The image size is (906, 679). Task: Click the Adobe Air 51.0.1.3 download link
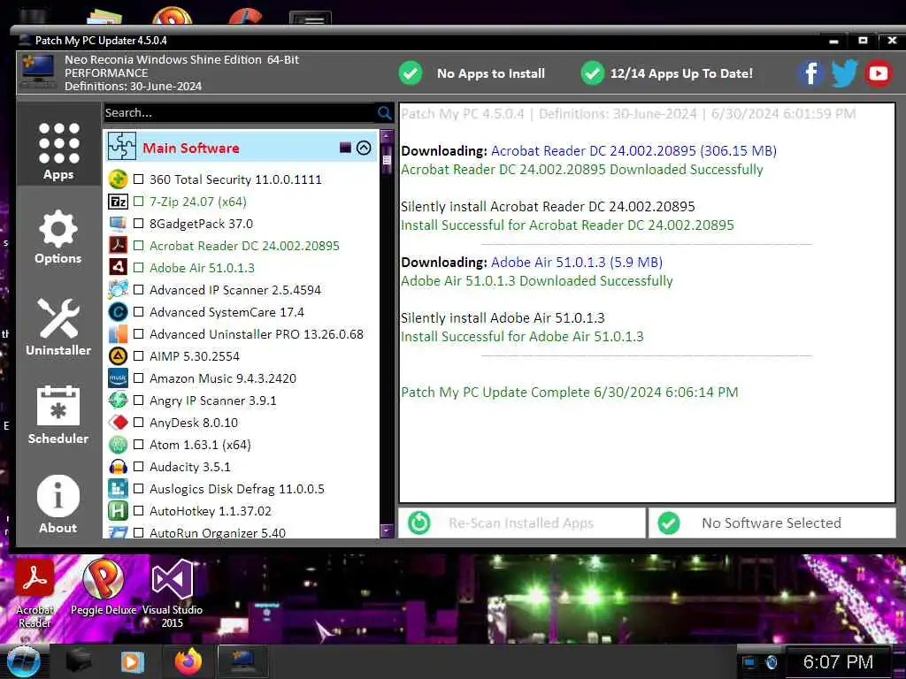pyautogui.click(x=577, y=262)
